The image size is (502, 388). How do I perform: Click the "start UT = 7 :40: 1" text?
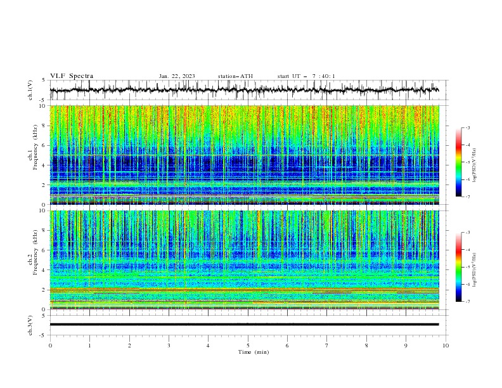(306, 76)
